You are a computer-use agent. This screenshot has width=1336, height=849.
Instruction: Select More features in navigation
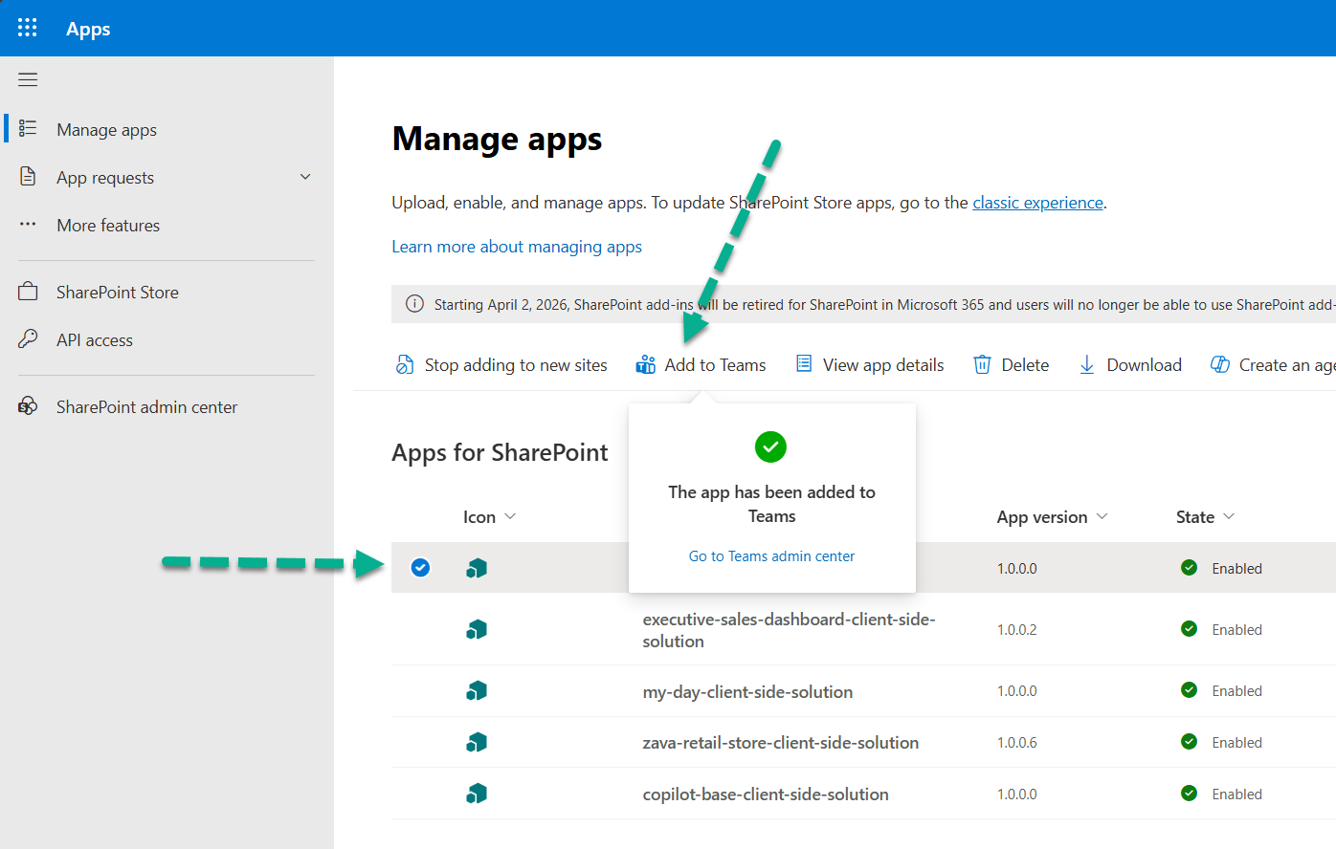point(108,225)
